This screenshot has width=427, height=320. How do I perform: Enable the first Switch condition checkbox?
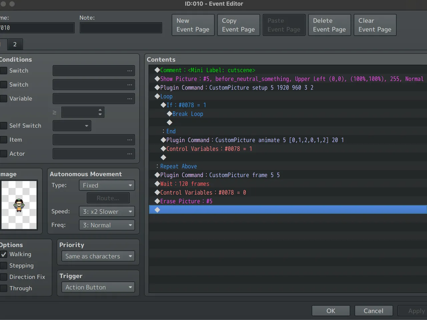[4, 71]
